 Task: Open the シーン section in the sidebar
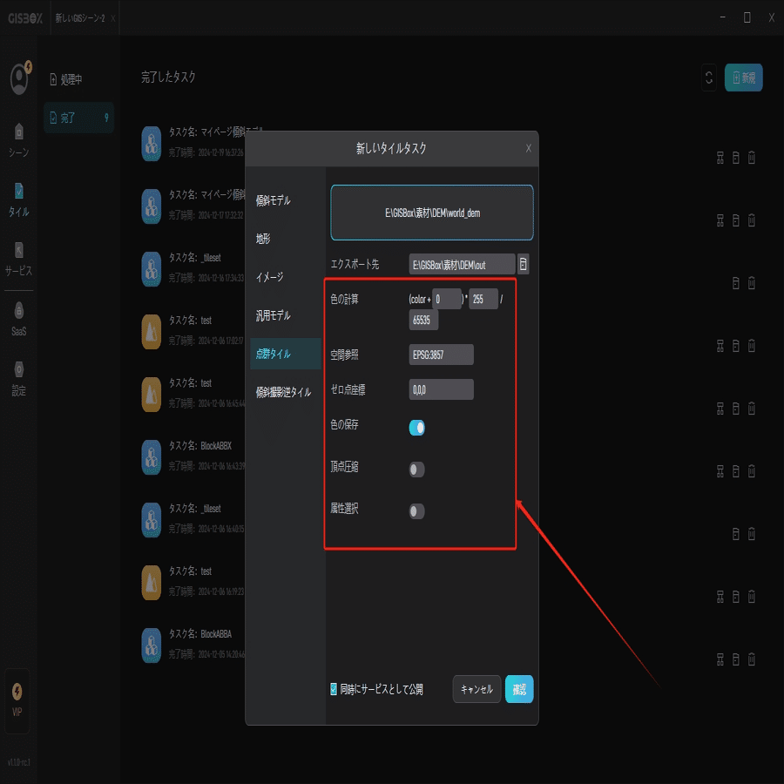coord(19,139)
